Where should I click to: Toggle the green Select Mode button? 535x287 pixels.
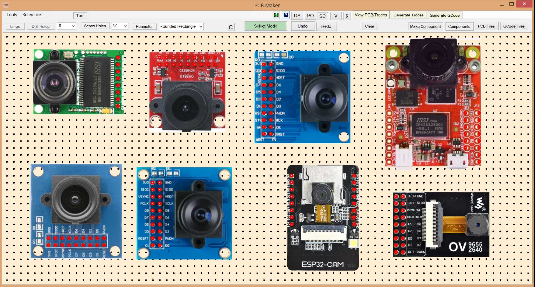click(x=265, y=26)
